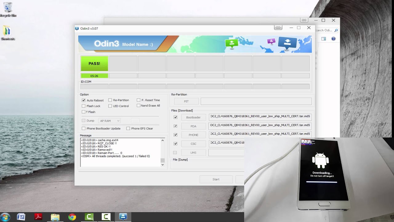Open the white Camtasia taskbar icon
394x222 pixels.
point(106,217)
